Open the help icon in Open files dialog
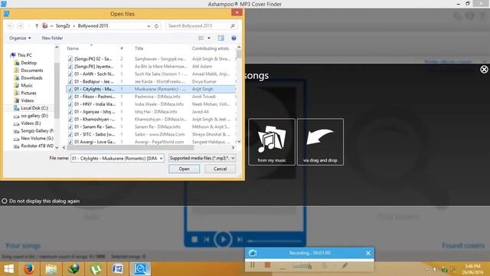The height and width of the screenshot is (276, 490). 234,38
